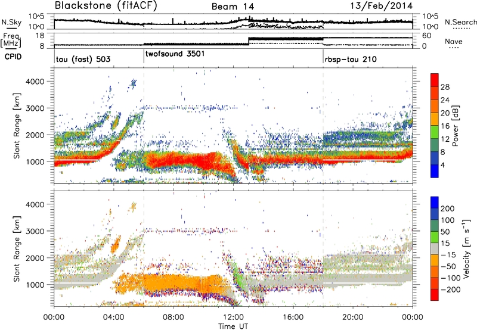The height and width of the screenshot is (330, 477).
Task: Click the 'CPID' row label
Action: click(x=13, y=57)
